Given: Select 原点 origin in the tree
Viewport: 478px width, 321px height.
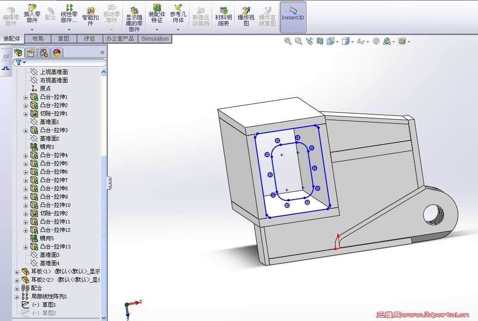Looking at the screenshot, I should 45,89.
